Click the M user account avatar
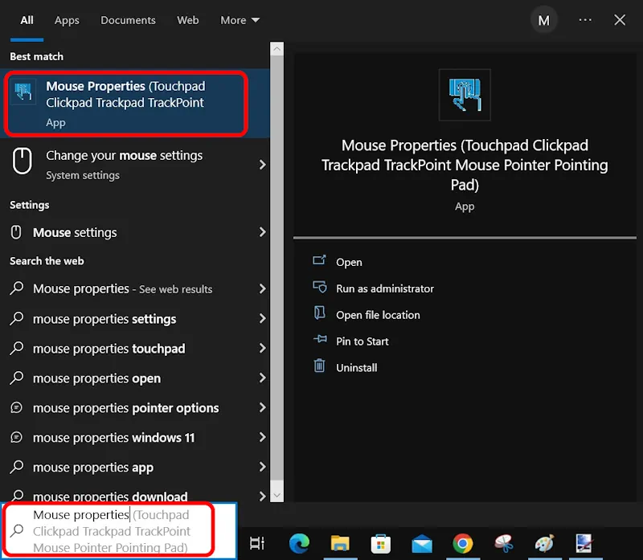The height and width of the screenshot is (560, 643). pyautogui.click(x=544, y=20)
